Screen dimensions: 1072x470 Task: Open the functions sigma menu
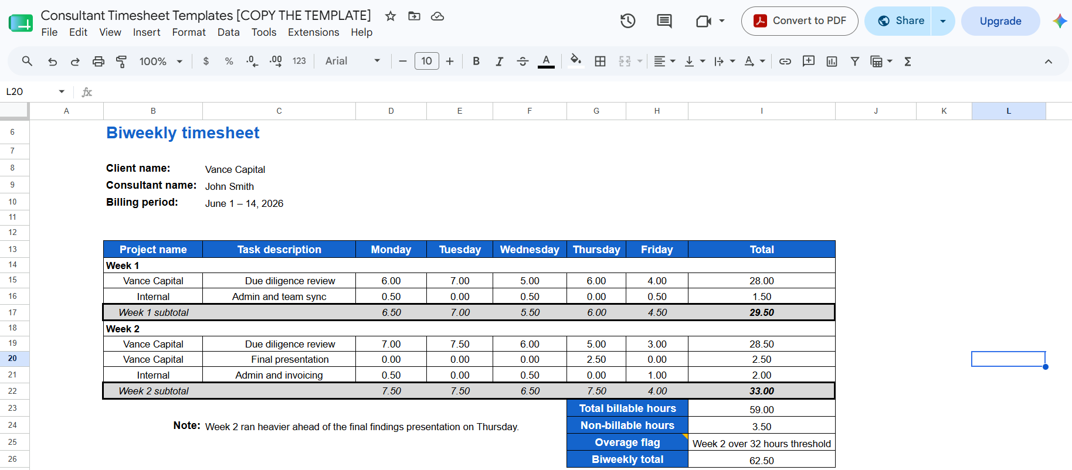coord(908,61)
